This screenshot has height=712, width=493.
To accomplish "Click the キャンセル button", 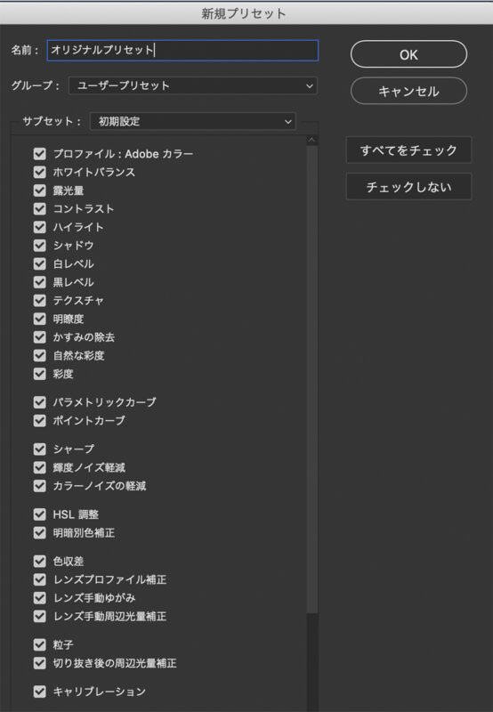I will pyautogui.click(x=408, y=92).
